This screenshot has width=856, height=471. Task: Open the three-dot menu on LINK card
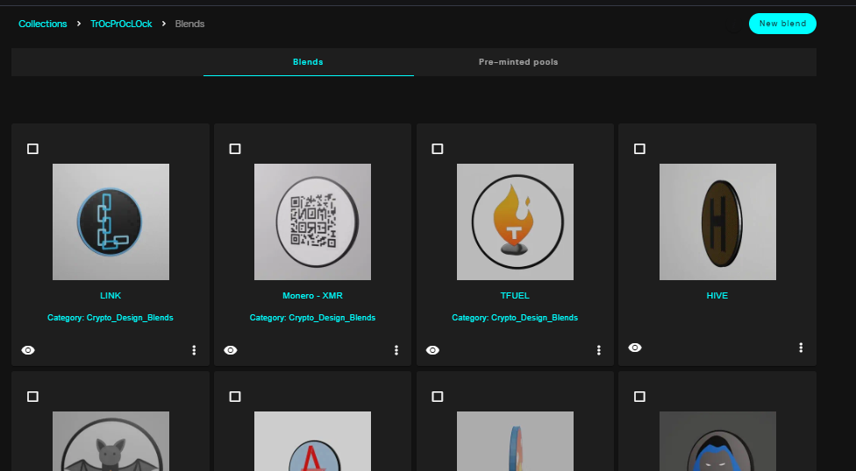[194, 350]
